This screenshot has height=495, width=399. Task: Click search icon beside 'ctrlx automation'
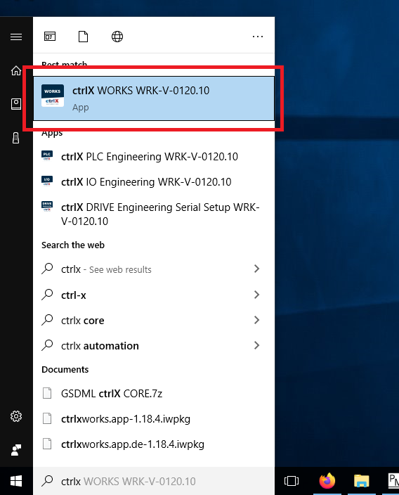pos(47,345)
